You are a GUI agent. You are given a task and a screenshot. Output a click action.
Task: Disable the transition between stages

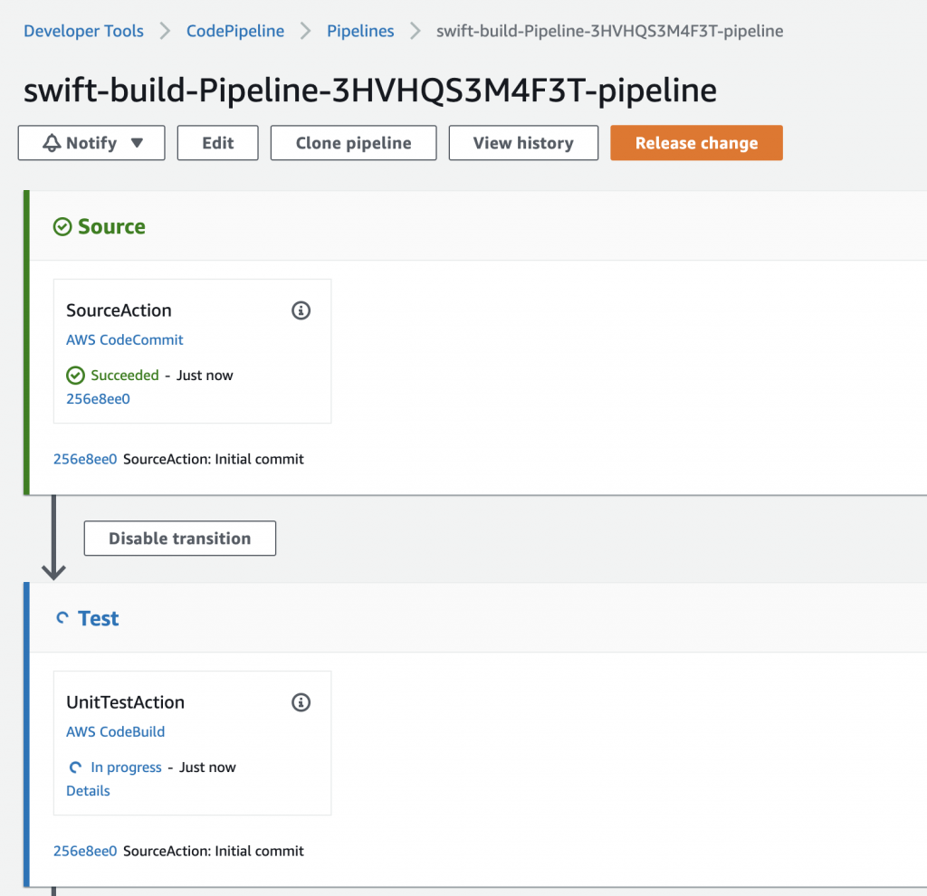[x=179, y=538]
